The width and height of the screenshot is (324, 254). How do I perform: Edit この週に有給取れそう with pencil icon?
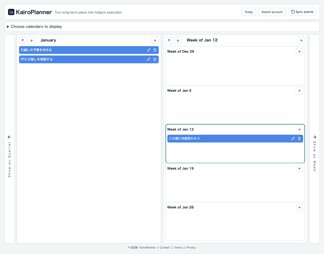click(293, 139)
